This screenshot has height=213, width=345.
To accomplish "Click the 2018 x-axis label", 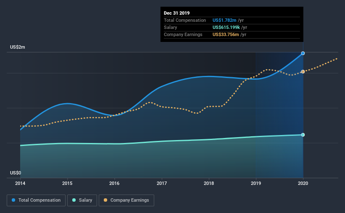I will click(208, 183).
